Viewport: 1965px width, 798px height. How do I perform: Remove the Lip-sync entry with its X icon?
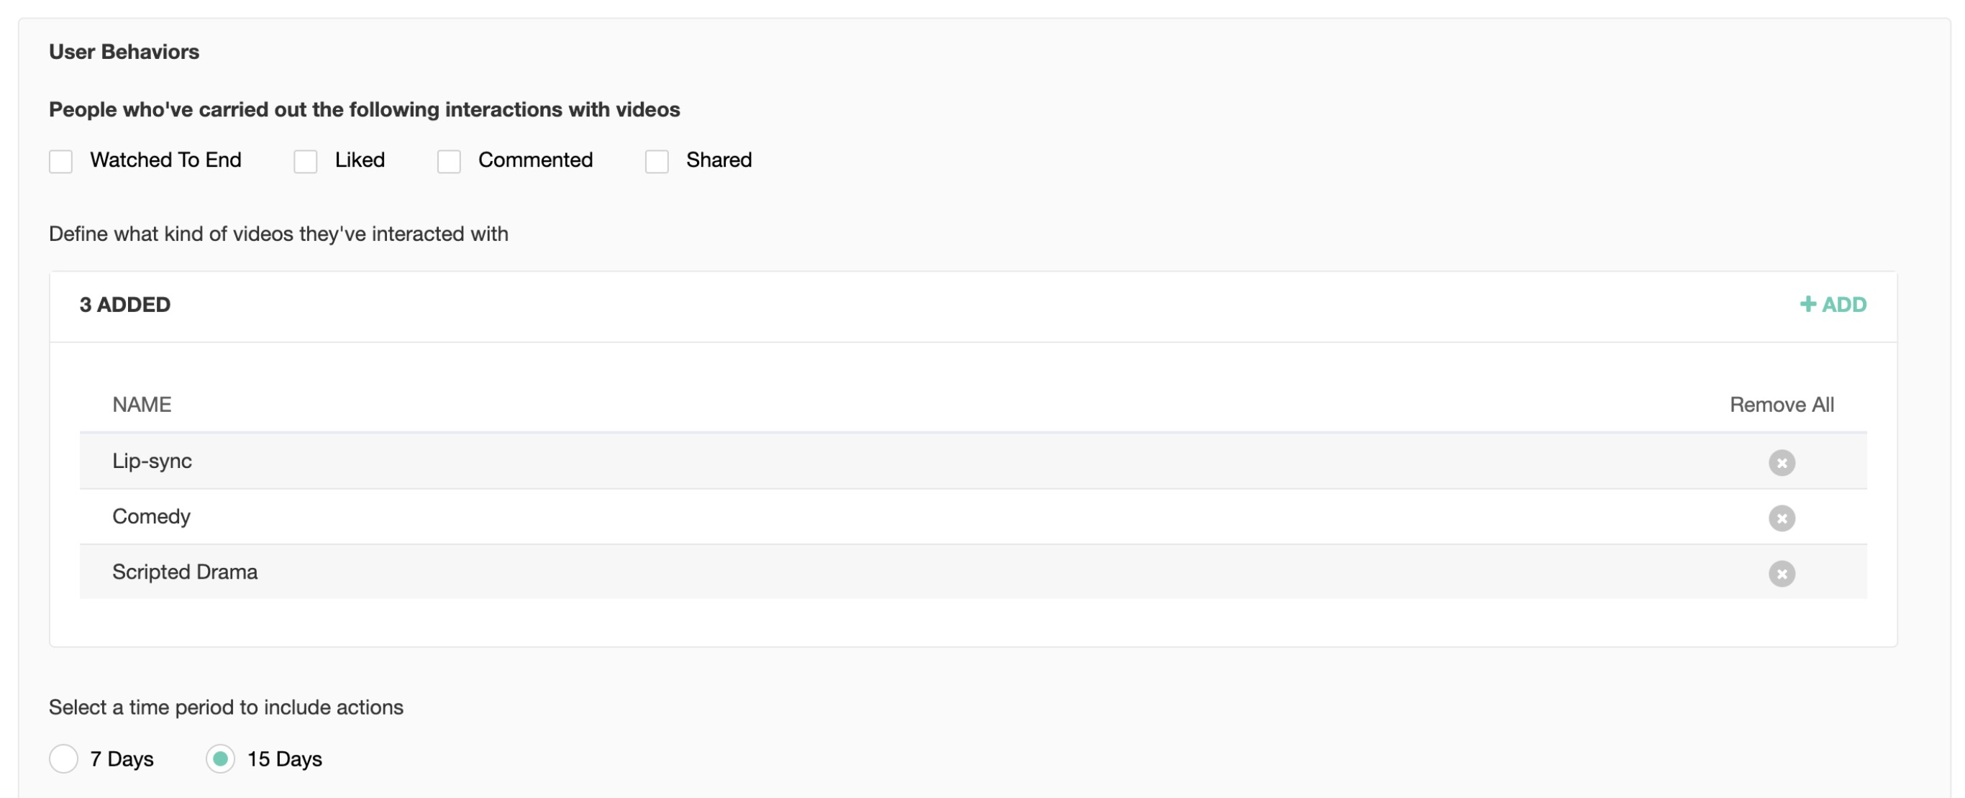1781,463
